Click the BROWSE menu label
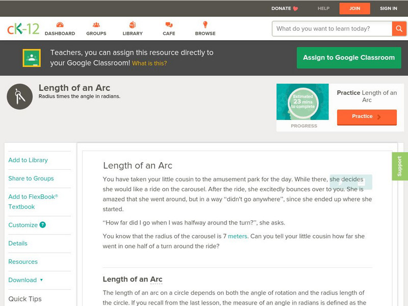The width and height of the screenshot is (408, 306). (x=206, y=34)
